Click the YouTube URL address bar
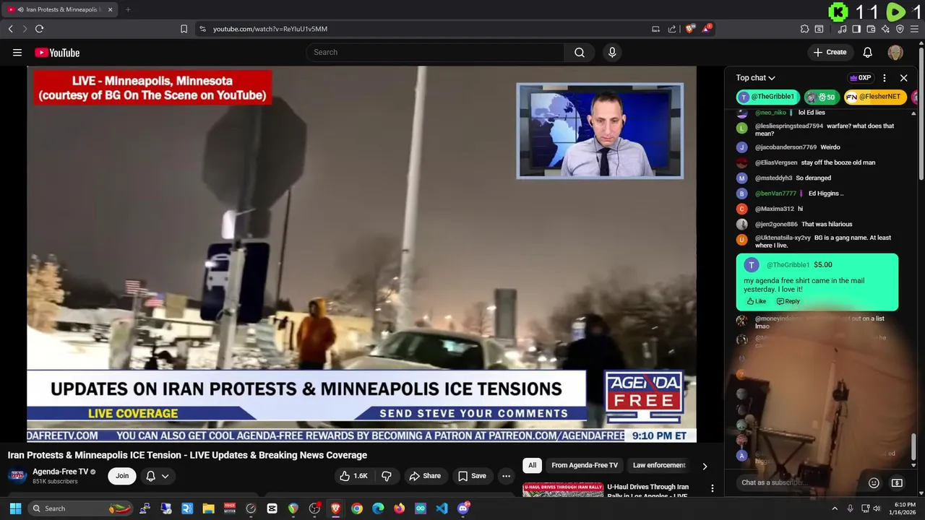 [x=270, y=29]
